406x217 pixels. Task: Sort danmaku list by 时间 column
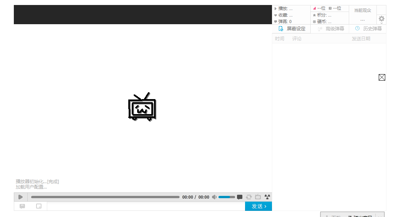280,38
